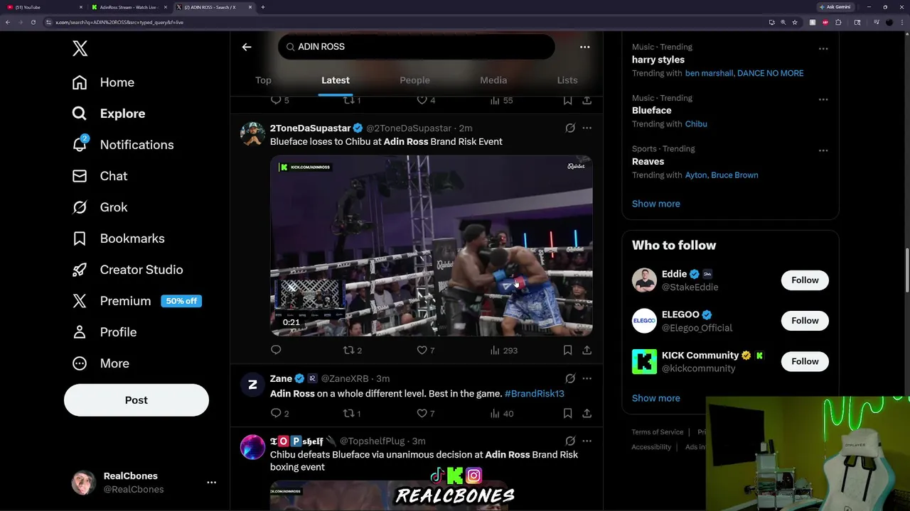Play the Blueface vs Chibu video
Viewport: 910px width, 511px height.
(431, 246)
